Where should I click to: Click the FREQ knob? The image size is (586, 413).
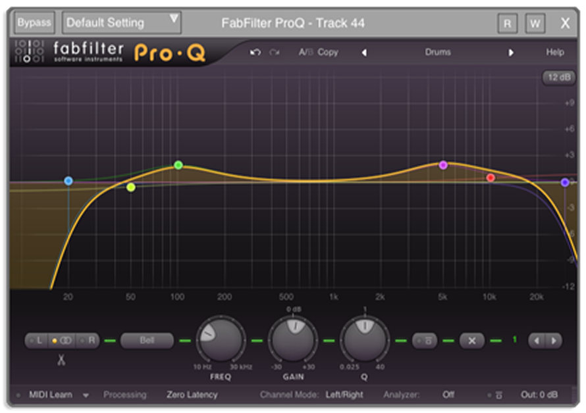[x=221, y=340]
